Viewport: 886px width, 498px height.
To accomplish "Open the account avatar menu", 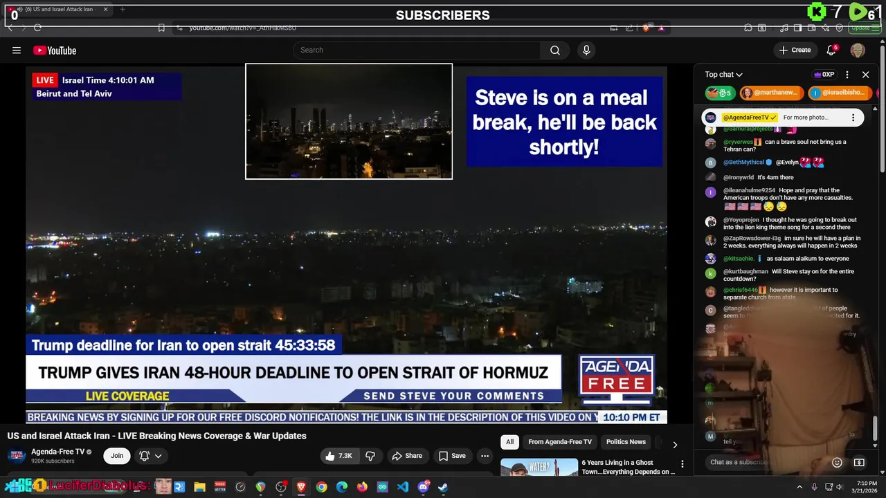I will coord(858,50).
